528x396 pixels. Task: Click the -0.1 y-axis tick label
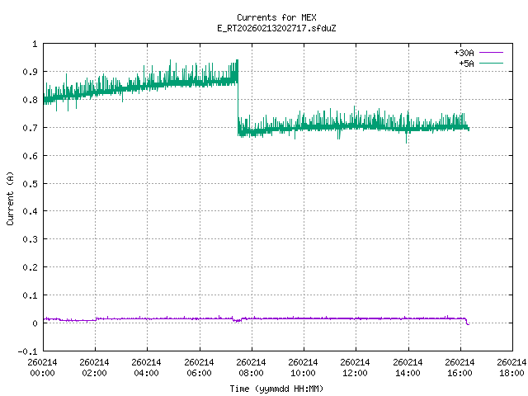[x=28, y=351]
